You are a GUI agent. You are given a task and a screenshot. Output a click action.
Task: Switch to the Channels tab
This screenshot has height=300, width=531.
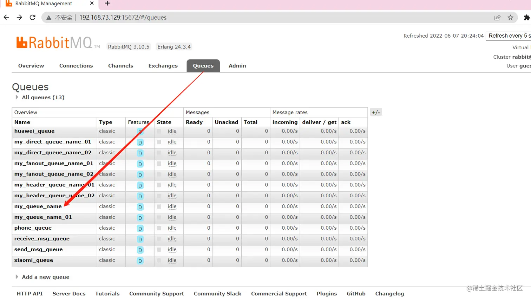coord(121,66)
